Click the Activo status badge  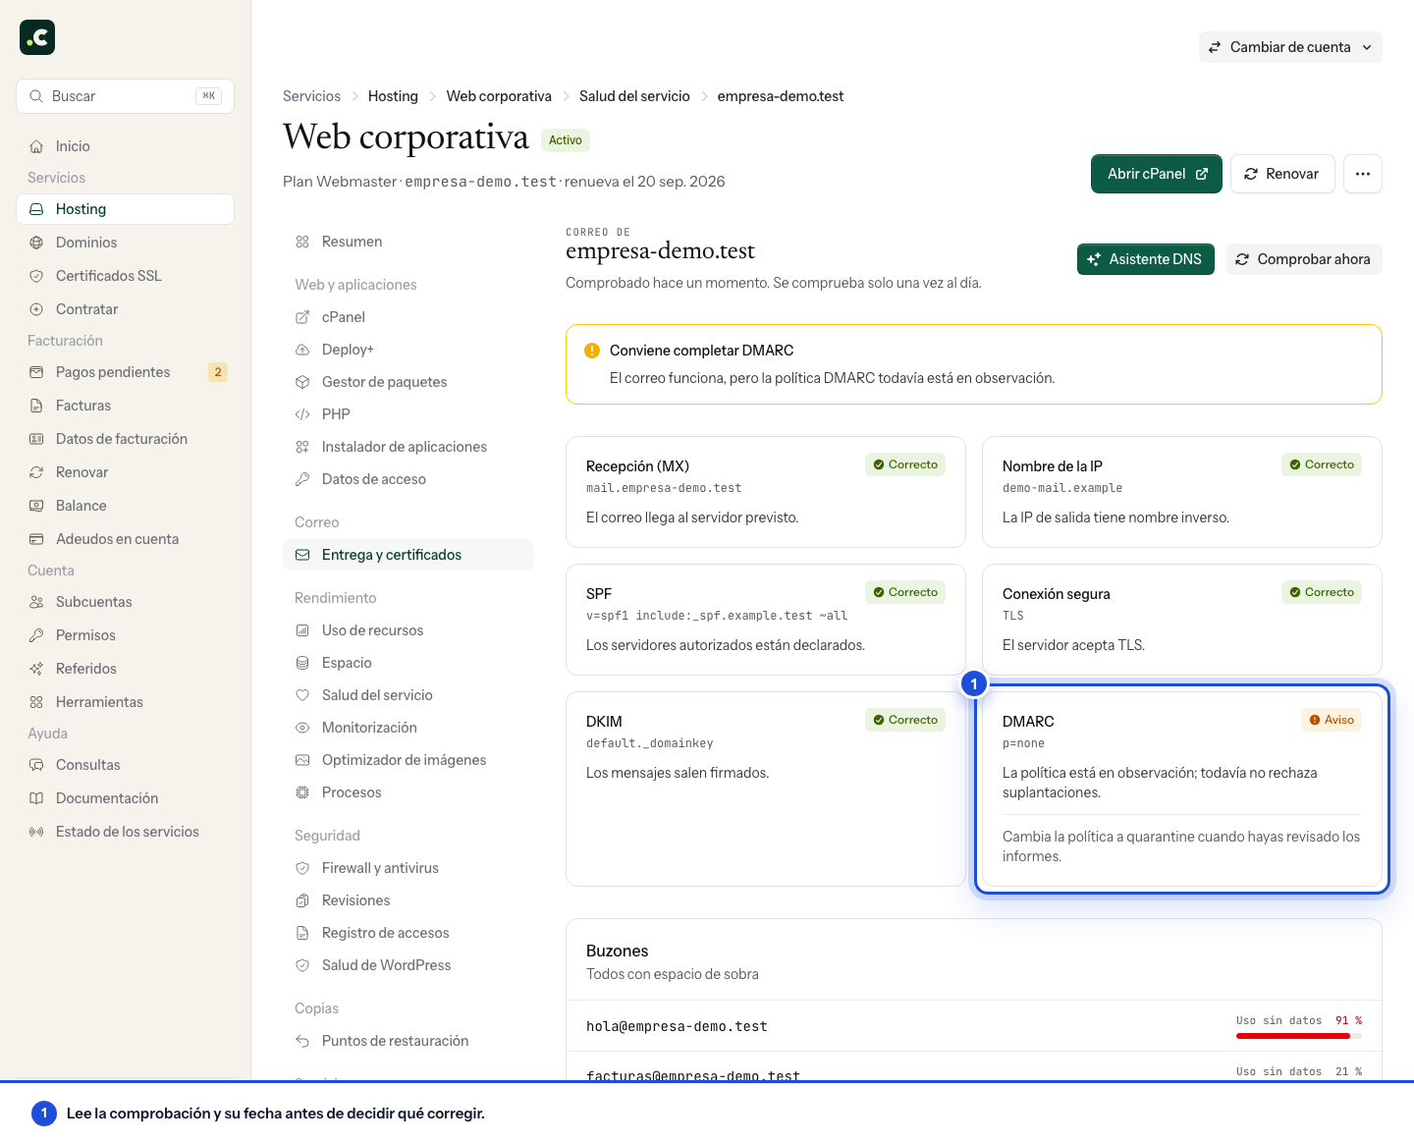point(566,140)
